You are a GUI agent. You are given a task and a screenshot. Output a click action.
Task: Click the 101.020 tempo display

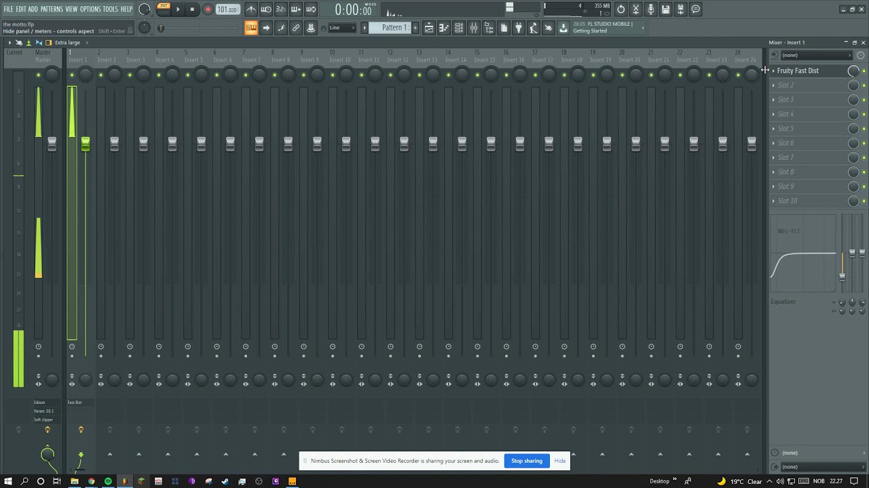click(x=227, y=9)
